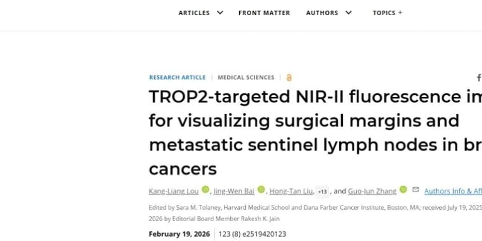Image resolution: width=482 pixels, height=241 pixels.
Task: Go to the FRONT MATTER menu item
Action: 264,13
